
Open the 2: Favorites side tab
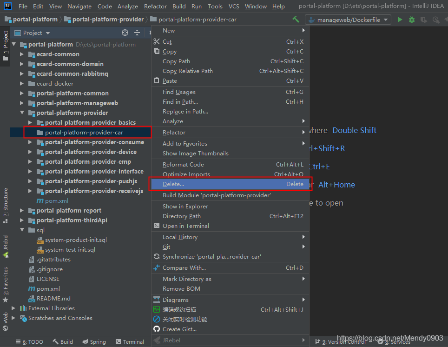[6, 285]
